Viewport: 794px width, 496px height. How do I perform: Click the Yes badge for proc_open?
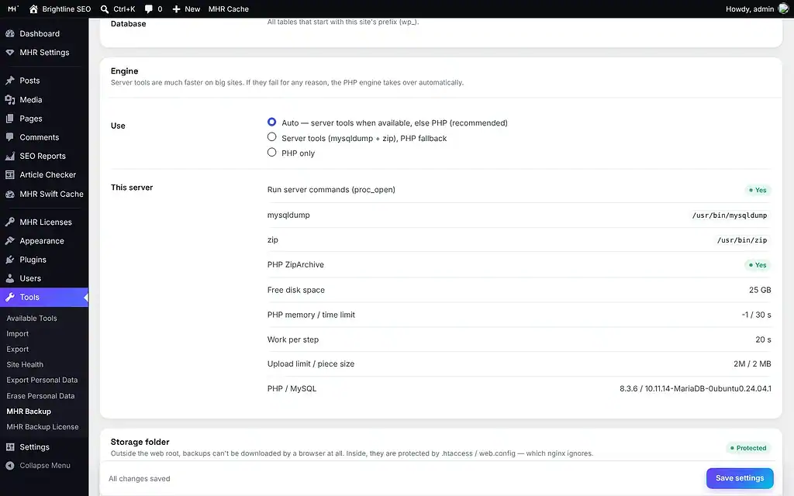click(x=758, y=191)
